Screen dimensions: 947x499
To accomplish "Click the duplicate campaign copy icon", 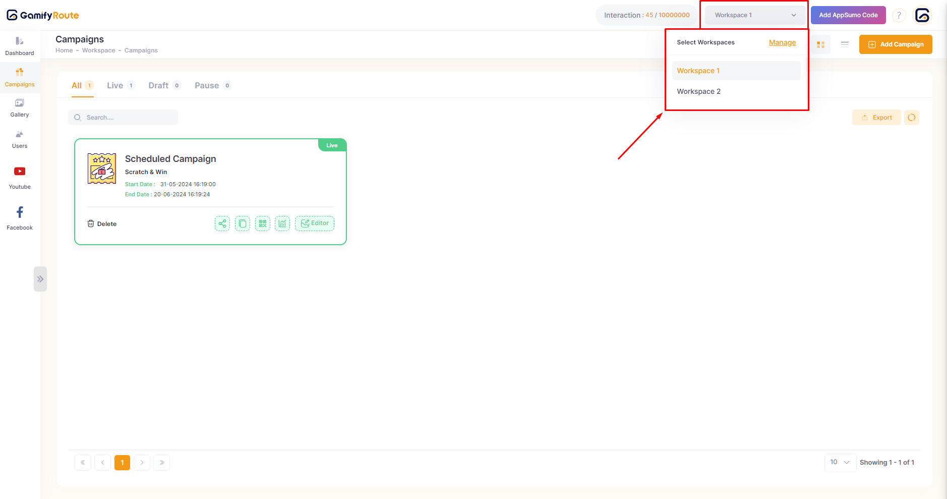I will (243, 224).
